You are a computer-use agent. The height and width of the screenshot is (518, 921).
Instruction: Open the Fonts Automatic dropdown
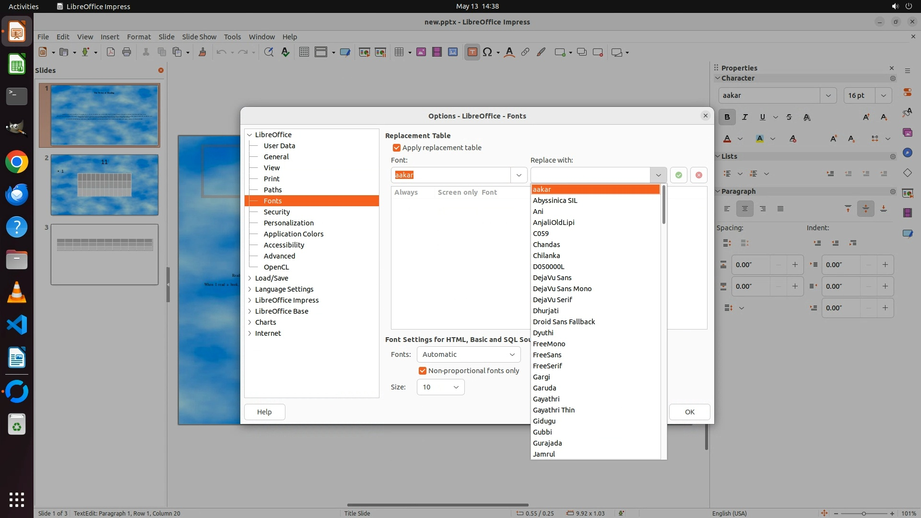[469, 354]
